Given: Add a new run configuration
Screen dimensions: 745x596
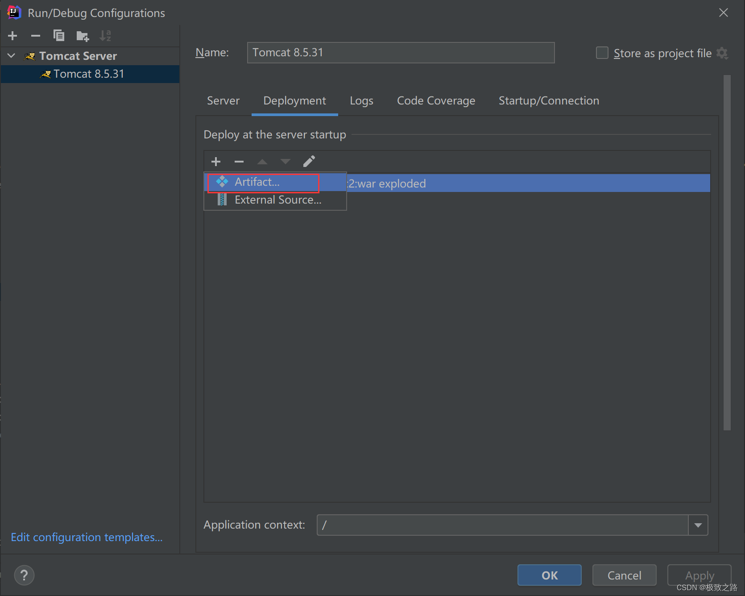Looking at the screenshot, I should tap(12, 36).
